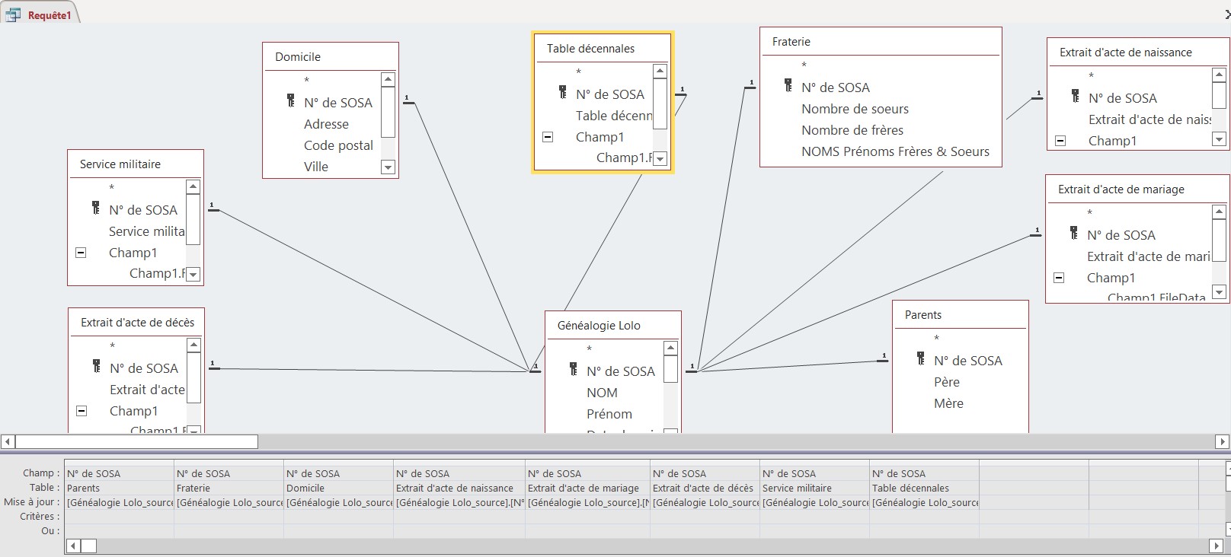Select Adresse field in Domicile table
The width and height of the screenshot is (1231, 557).
(326, 124)
